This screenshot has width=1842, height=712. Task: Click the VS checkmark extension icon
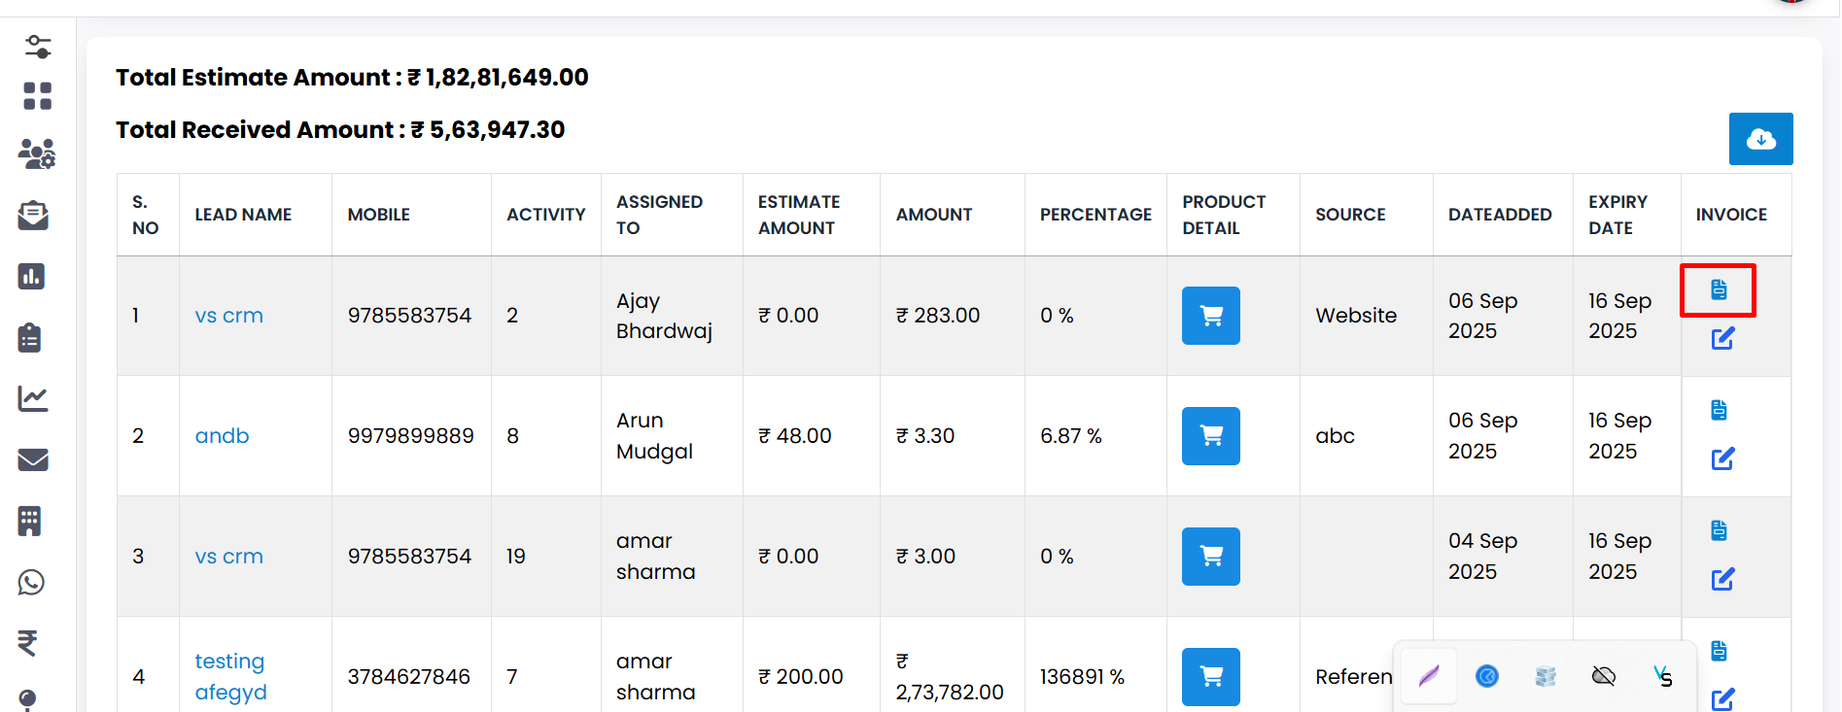pos(1663,676)
